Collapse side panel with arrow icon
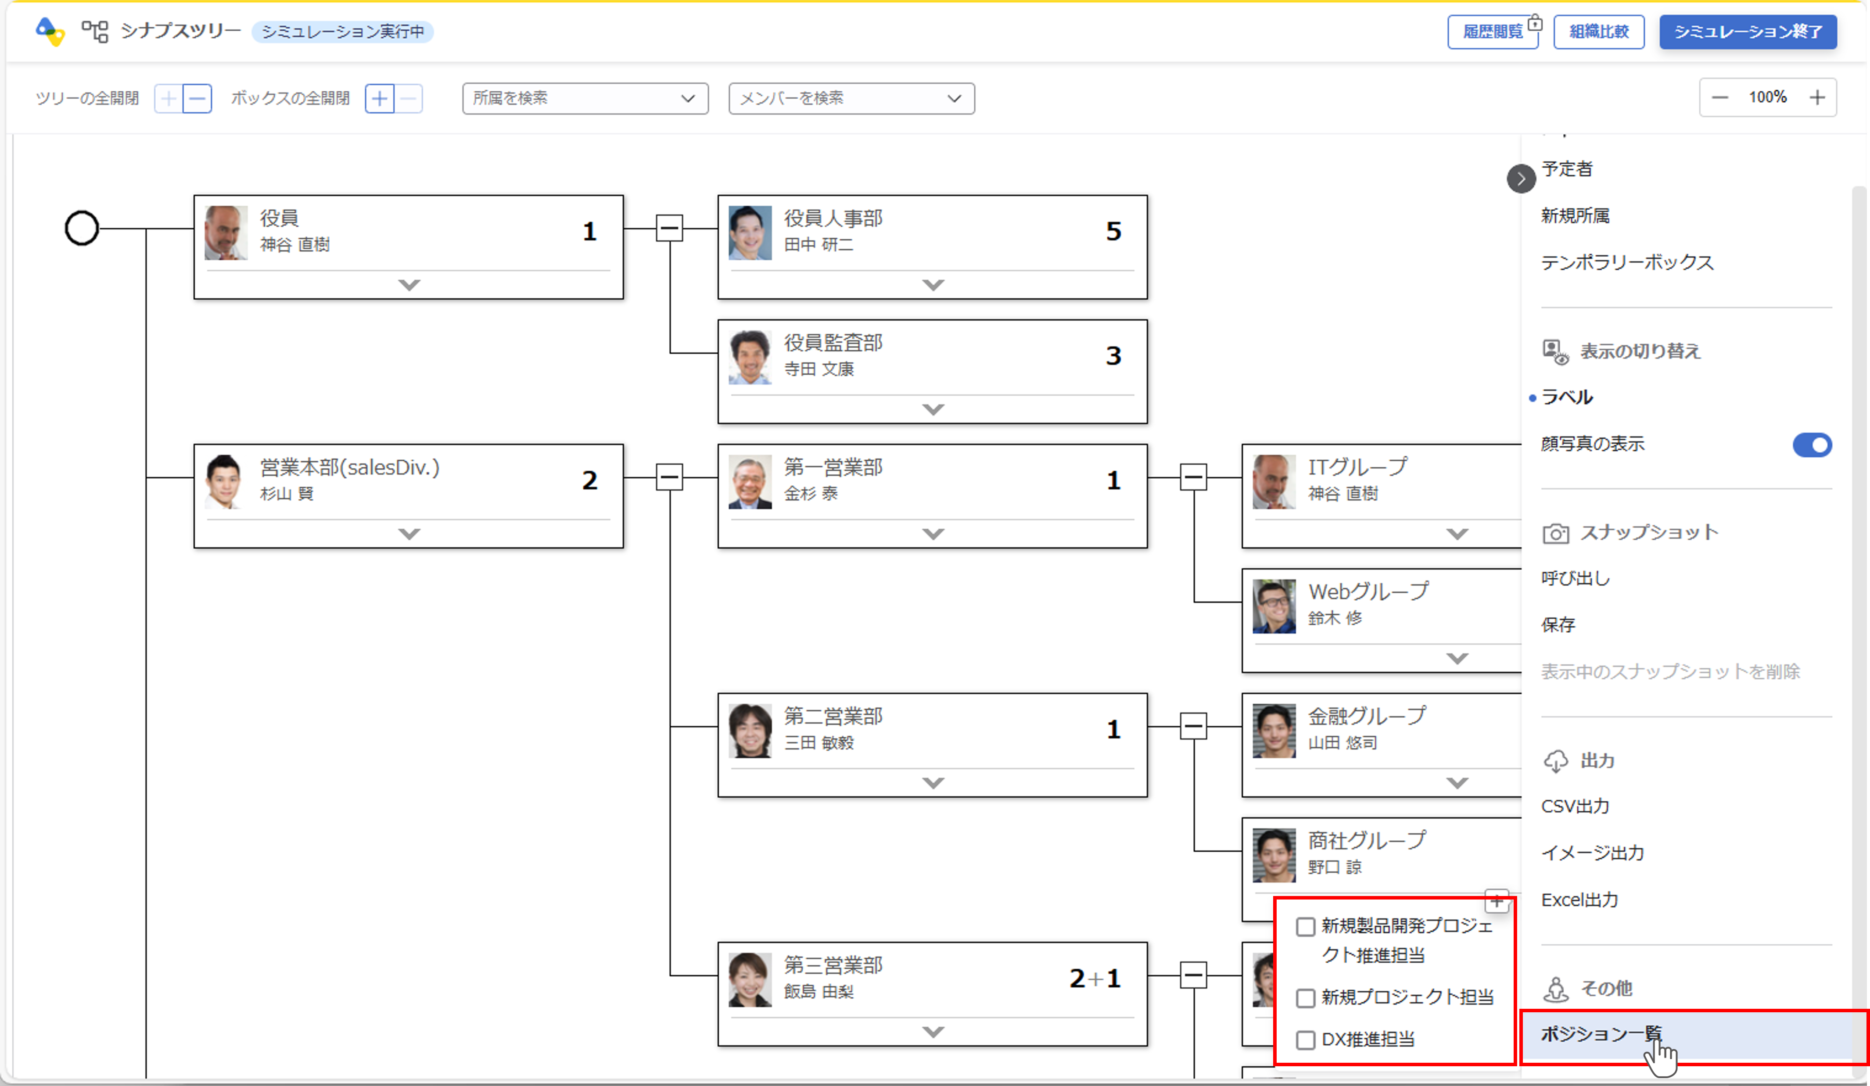This screenshot has width=1870, height=1086. tap(1521, 179)
